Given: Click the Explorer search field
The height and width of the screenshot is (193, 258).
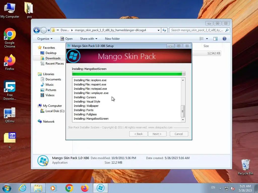Looking at the screenshot, I should [197, 30].
